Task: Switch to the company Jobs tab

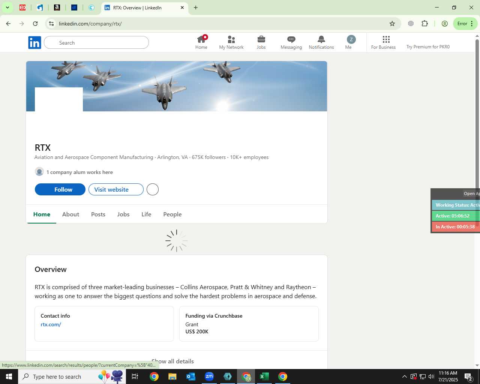Action: point(123,214)
